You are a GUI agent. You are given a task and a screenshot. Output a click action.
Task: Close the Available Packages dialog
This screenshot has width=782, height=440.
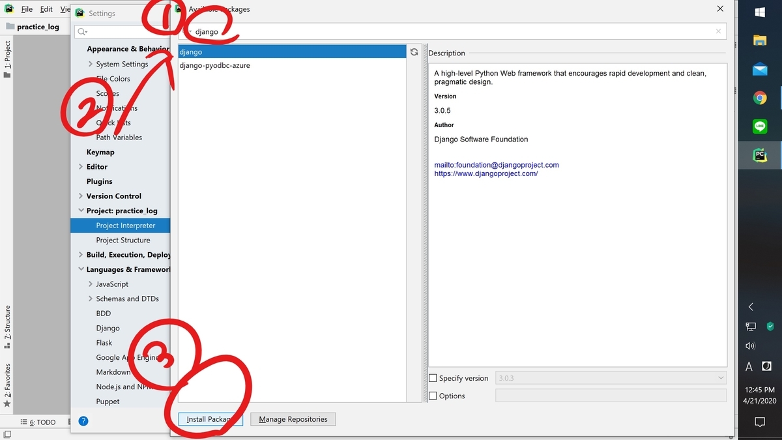tap(720, 9)
